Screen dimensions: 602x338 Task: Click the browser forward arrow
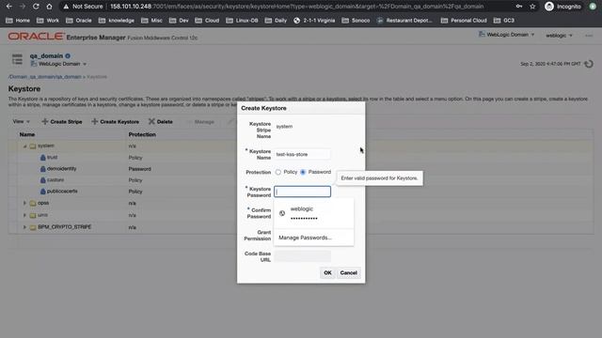click(23, 7)
